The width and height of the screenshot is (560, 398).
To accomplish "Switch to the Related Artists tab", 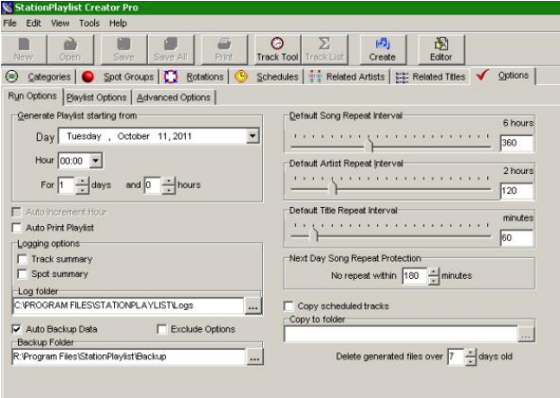I will click(346, 77).
